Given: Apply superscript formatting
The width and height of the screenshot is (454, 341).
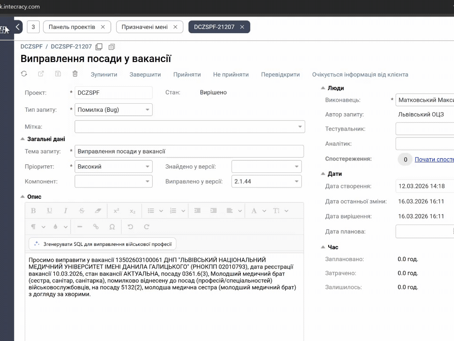Looking at the screenshot, I should pyautogui.click(x=116, y=211).
